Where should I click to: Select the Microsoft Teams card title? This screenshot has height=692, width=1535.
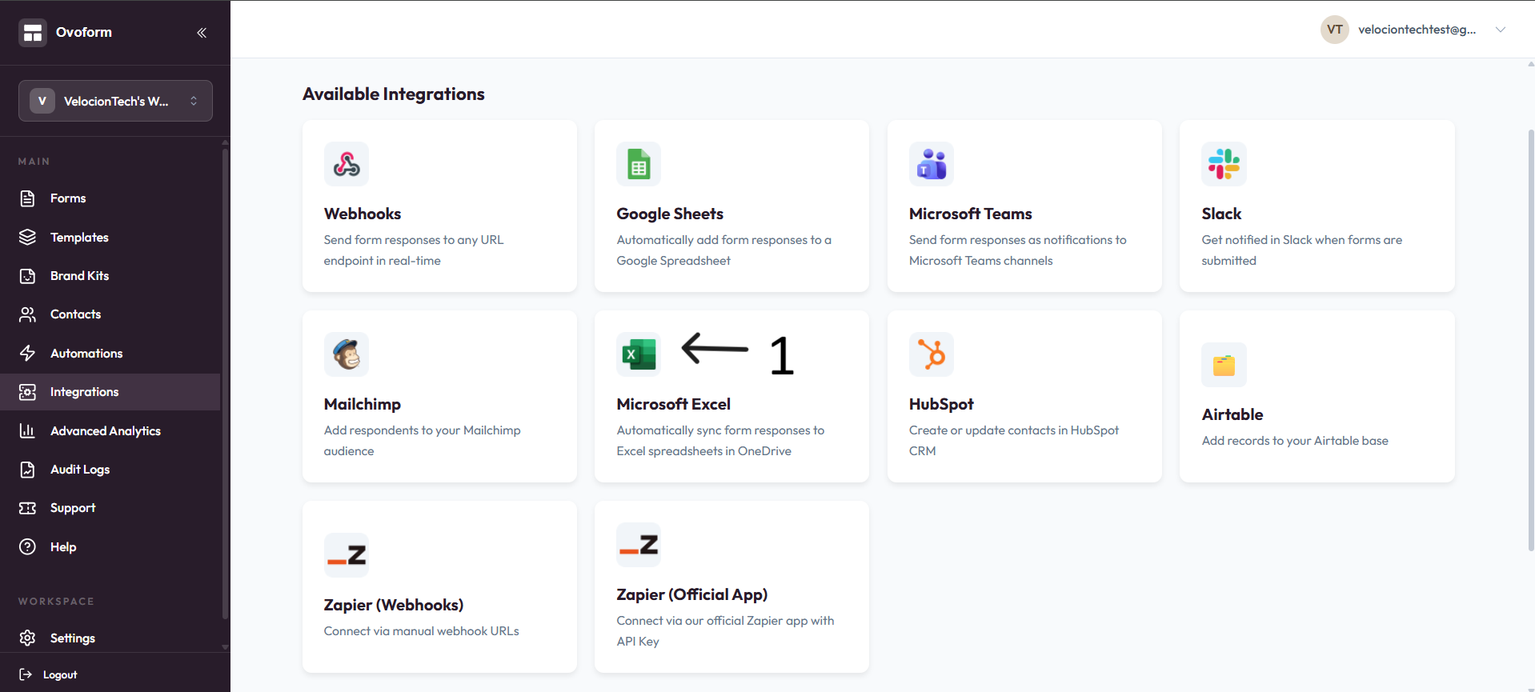click(x=971, y=214)
